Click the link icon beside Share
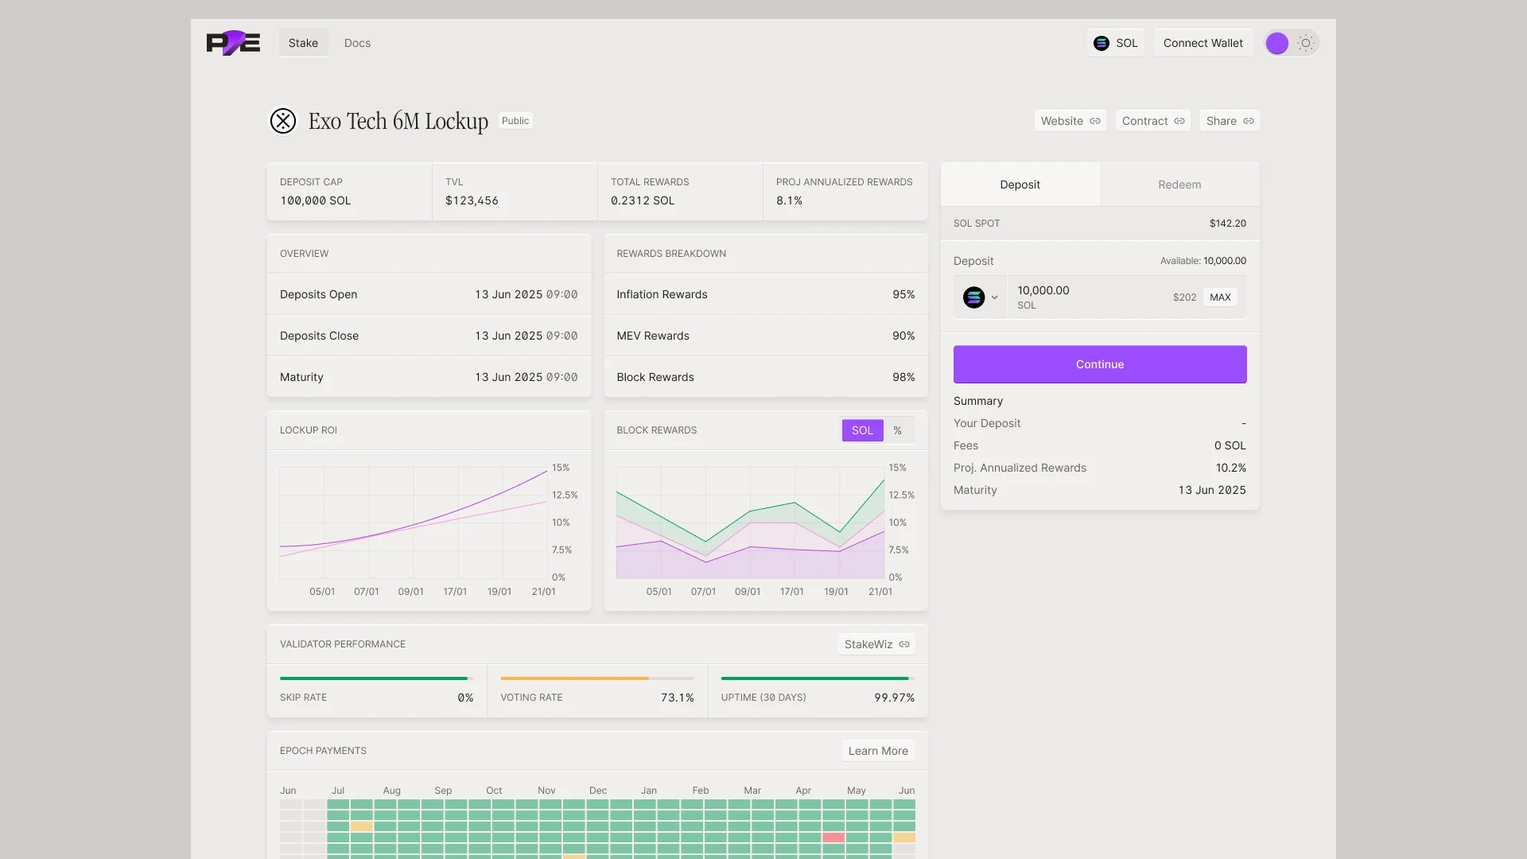 pos(1249,121)
